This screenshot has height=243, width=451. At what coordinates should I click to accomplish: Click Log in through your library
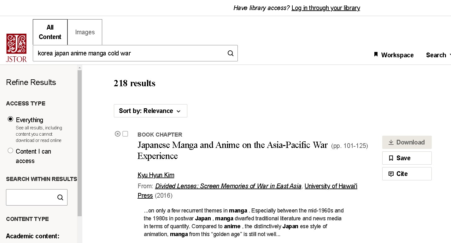325,8
